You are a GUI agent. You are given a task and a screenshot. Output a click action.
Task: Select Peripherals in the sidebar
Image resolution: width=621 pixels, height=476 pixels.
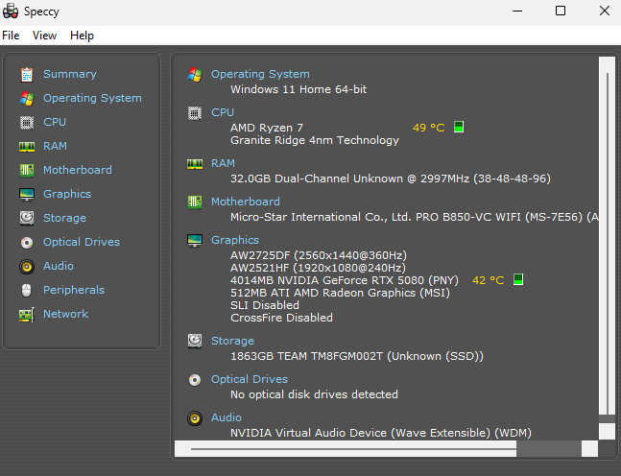coord(74,290)
